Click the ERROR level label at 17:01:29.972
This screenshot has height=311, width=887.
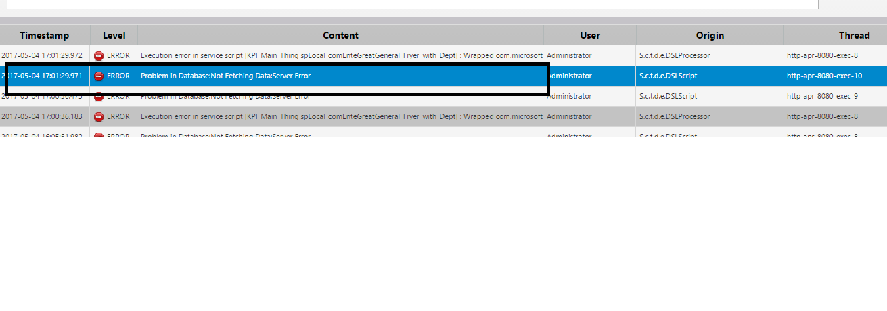pos(118,55)
